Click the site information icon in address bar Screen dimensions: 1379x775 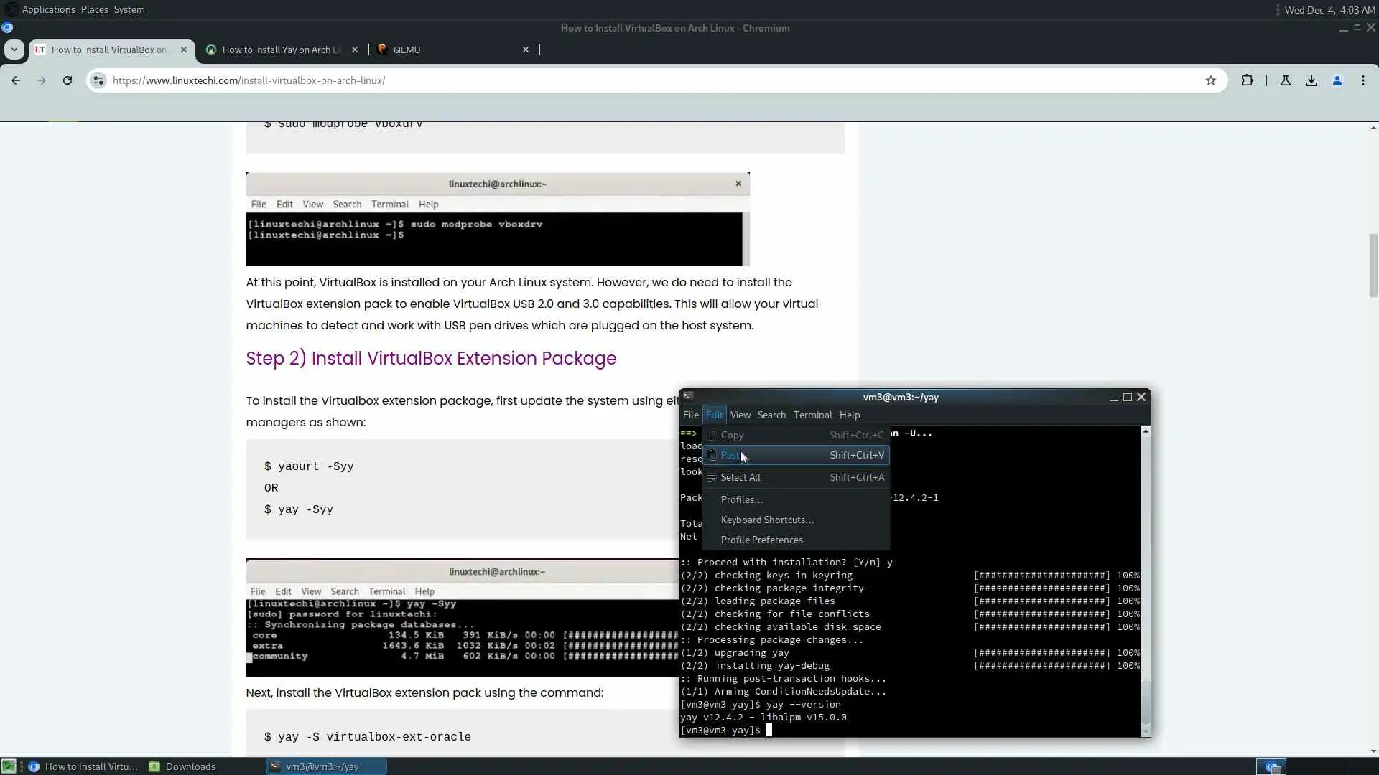click(98, 80)
